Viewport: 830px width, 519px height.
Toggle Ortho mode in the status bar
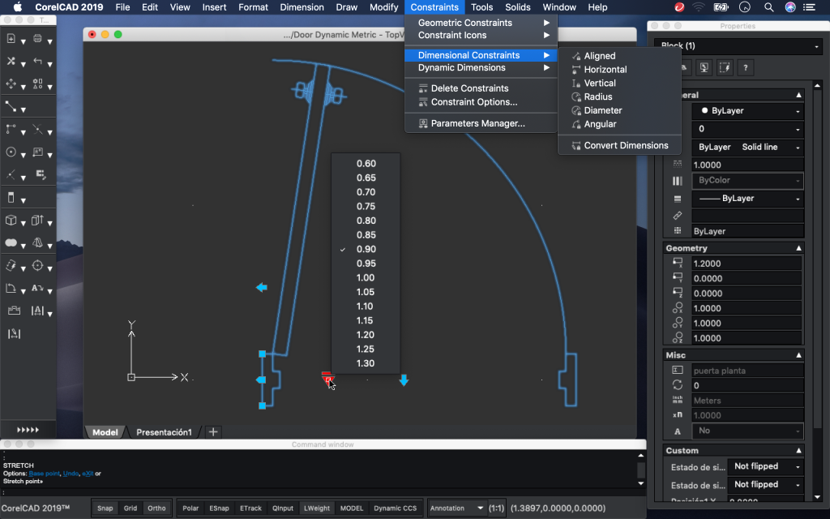point(156,508)
